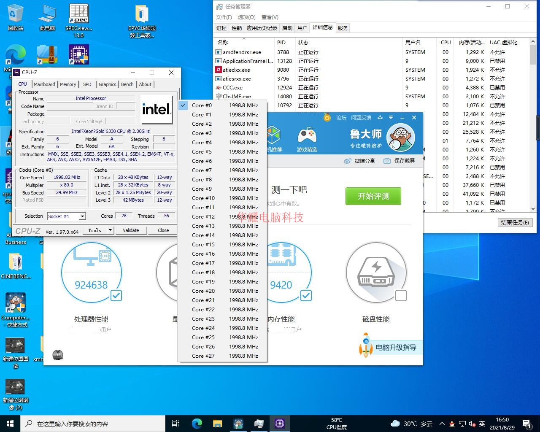Image resolution: width=540 pixels, height=432 pixels.
Task: Open the Graphics tab in CPU-Z
Action: click(x=108, y=84)
